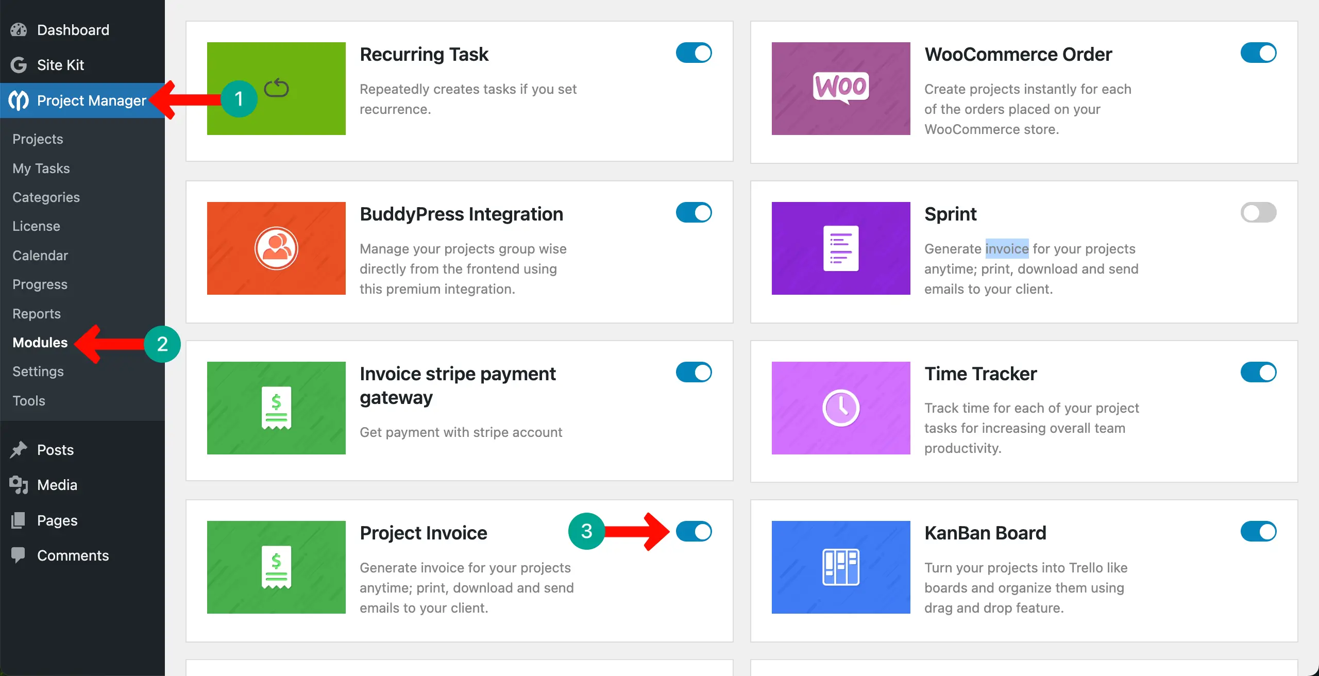
Task: Enable the Sprint module
Action: click(x=1259, y=212)
